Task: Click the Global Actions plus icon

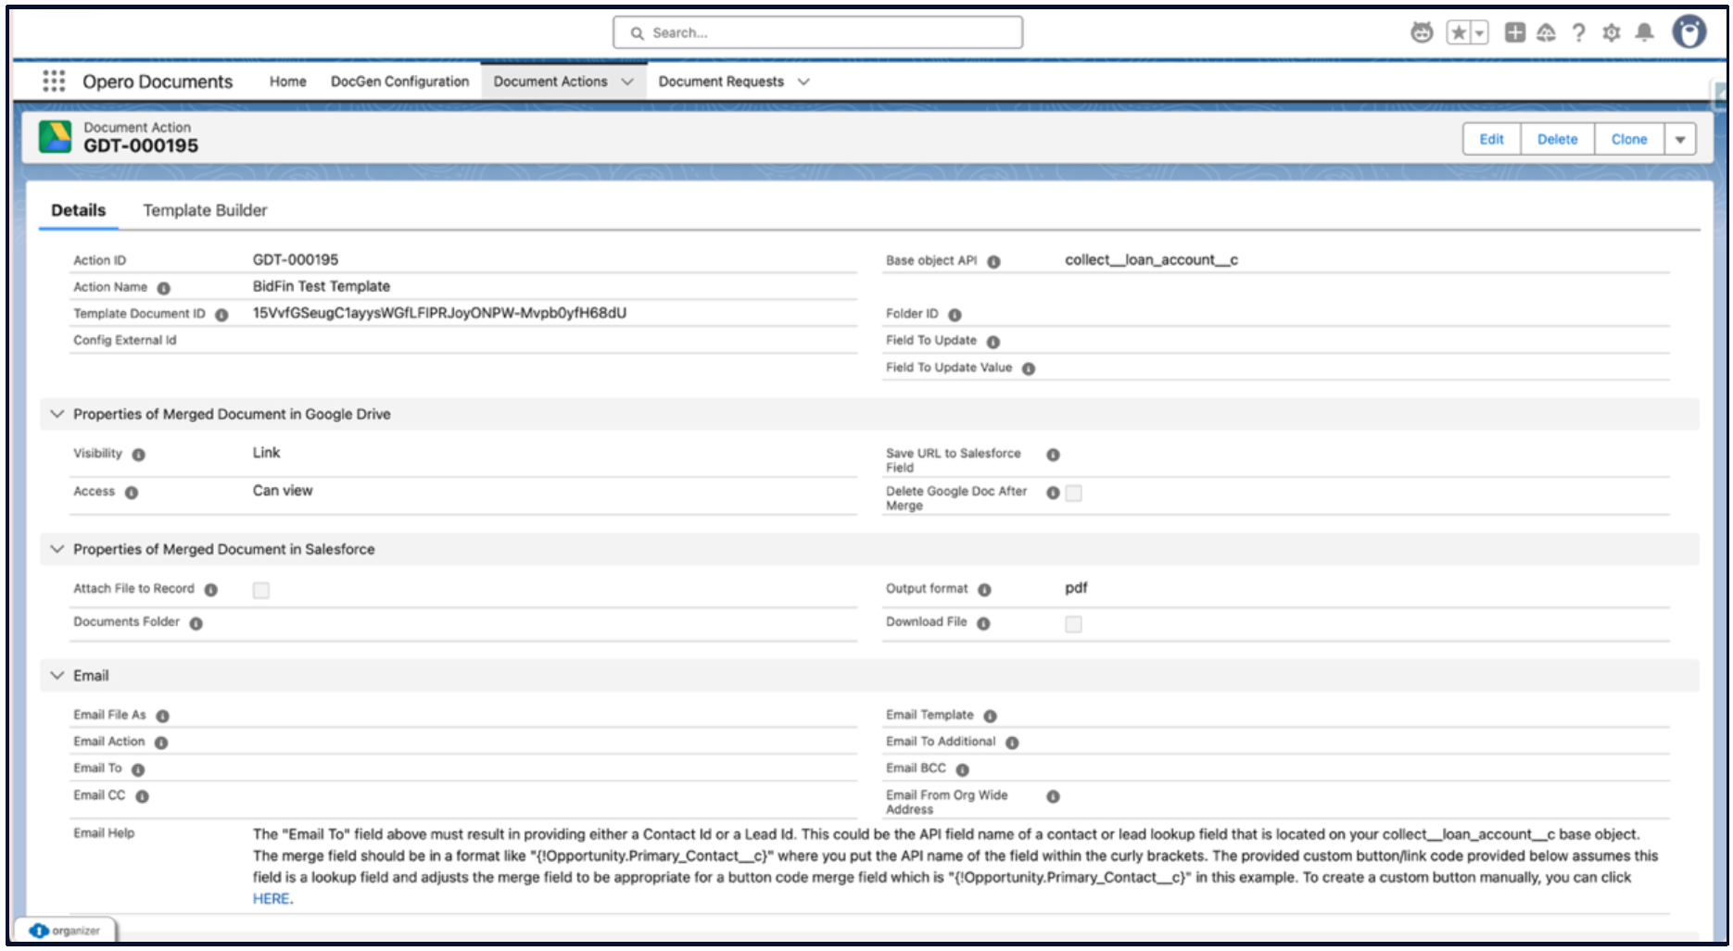Action: tap(1515, 33)
